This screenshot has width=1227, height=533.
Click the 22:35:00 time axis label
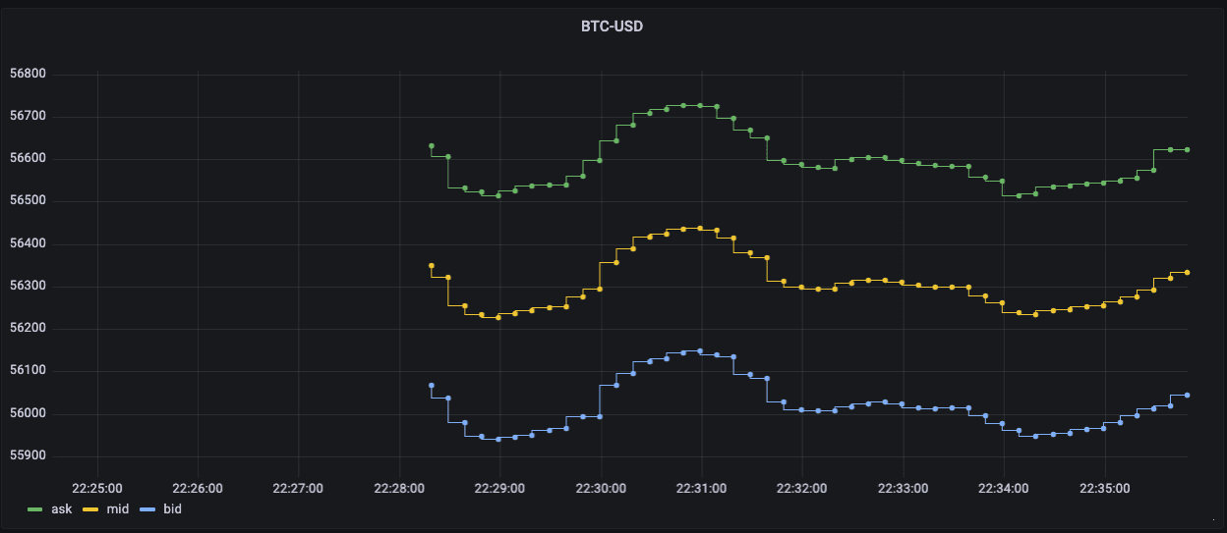point(1104,487)
